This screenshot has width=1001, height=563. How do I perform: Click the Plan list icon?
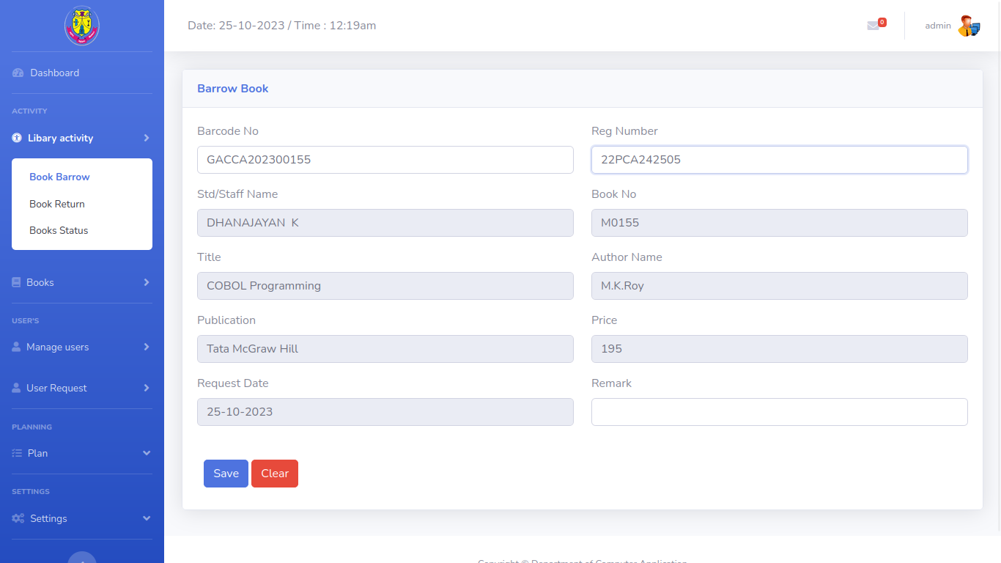pos(17,453)
